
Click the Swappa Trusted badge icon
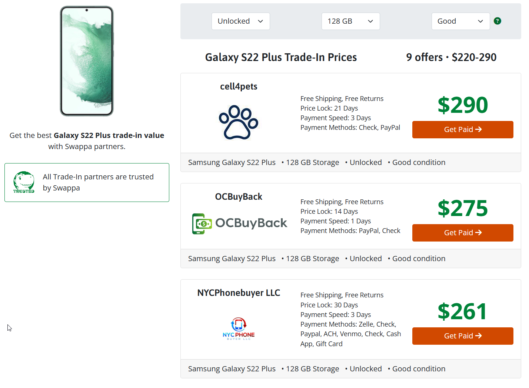pyautogui.click(x=24, y=182)
